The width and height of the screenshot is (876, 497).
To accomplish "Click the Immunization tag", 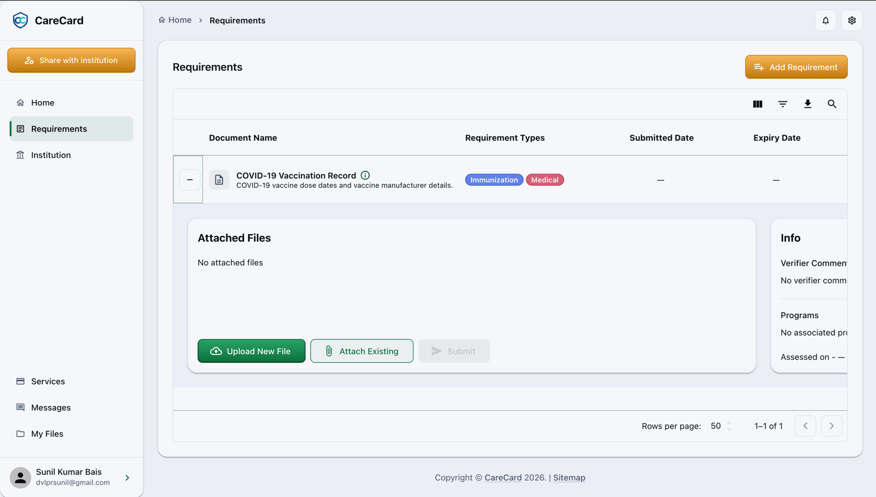I will pos(494,180).
